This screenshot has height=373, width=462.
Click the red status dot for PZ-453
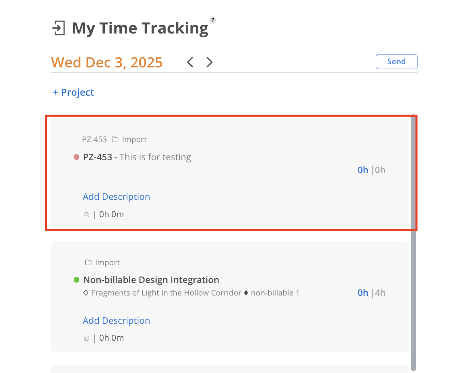pos(76,157)
